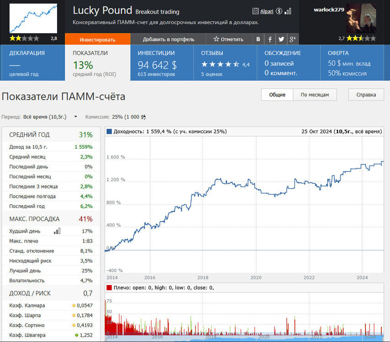Click the 94 642 $ investments figure
This screenshot has width=390, height=342.
[x=157, y=65]
